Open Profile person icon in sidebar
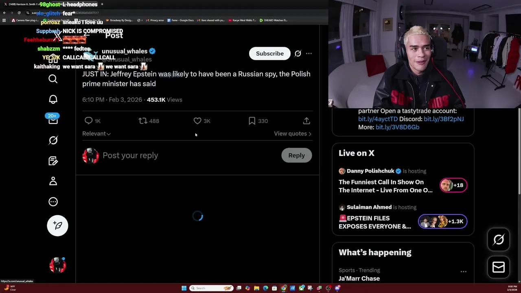 (53, 181)
